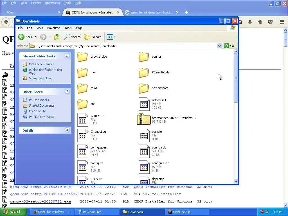
Task: Expand the Details panel
Action: 67,130
